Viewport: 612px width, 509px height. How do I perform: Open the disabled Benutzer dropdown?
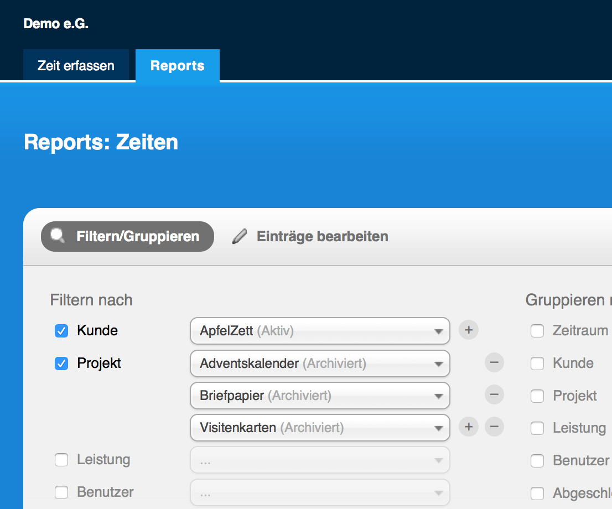(x=320, y=492)
